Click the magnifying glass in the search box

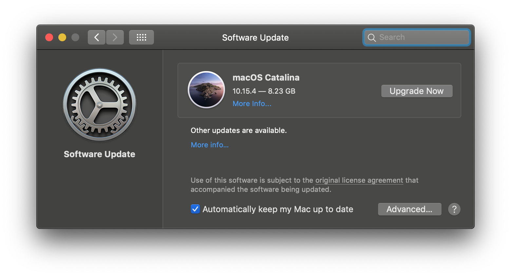coord(371,38)
